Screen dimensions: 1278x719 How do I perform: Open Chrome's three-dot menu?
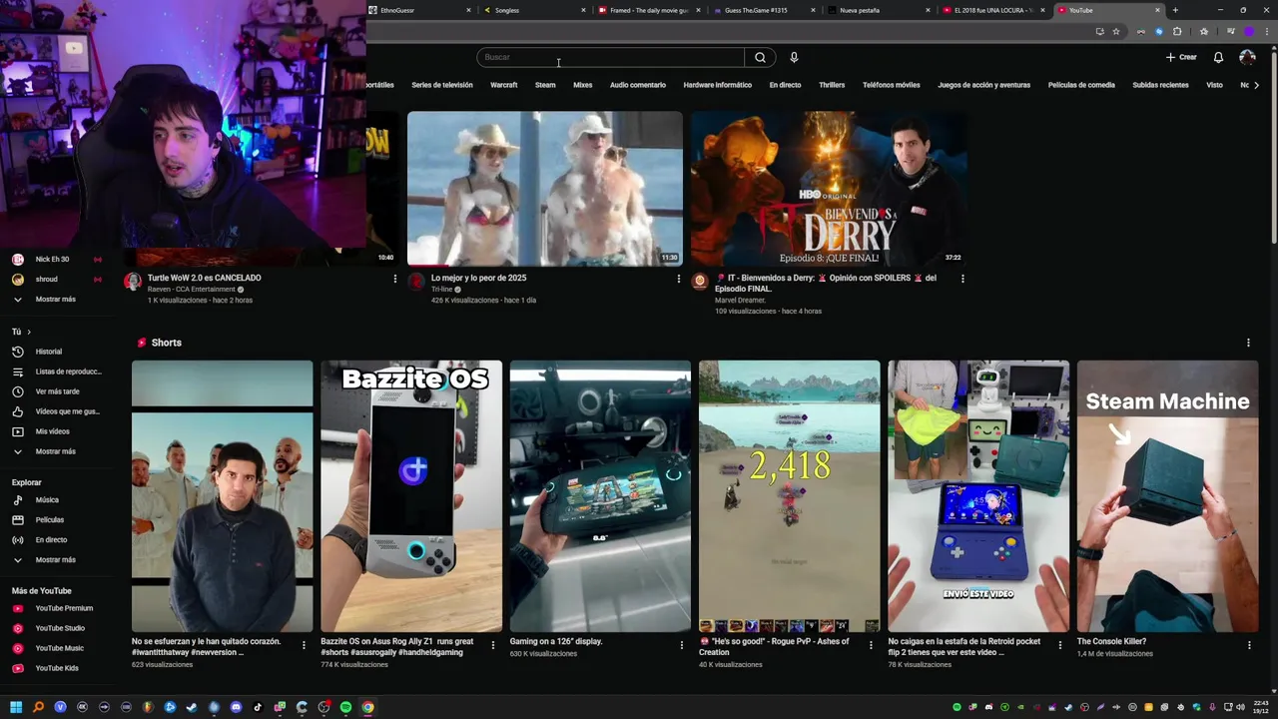point(1267,31)
